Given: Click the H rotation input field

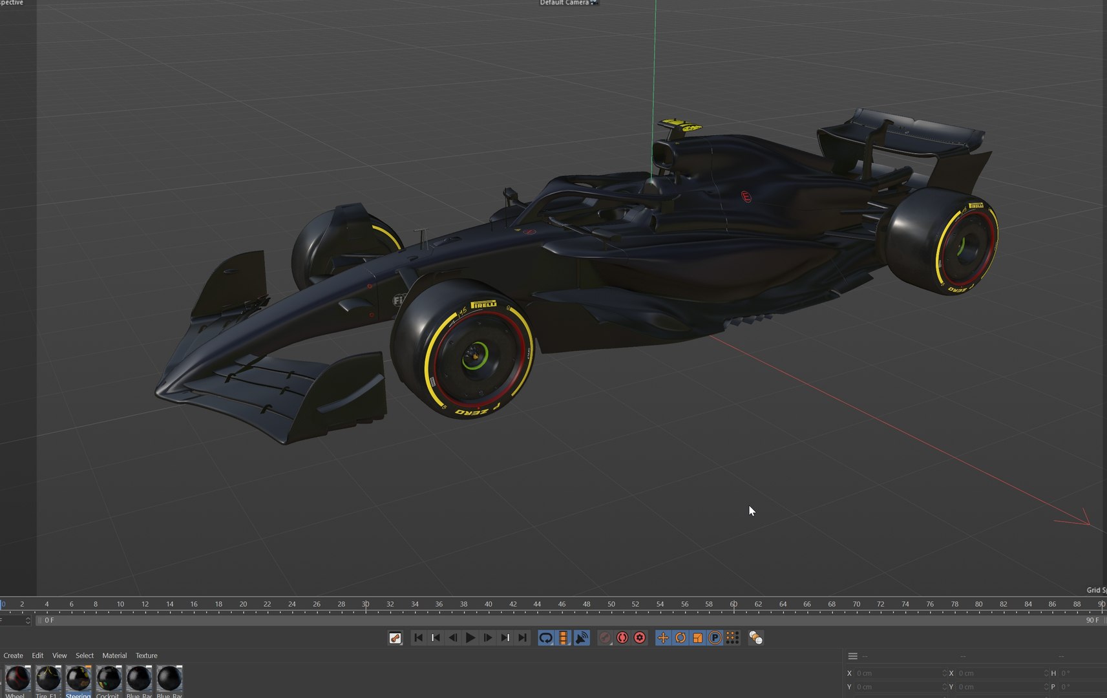Looking at the screenshot, I should tap(1083, 673).
